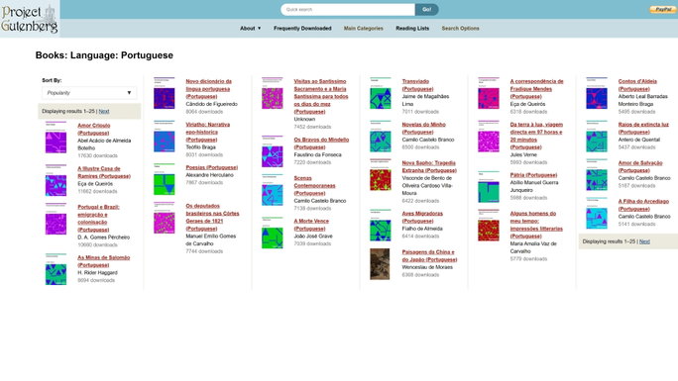Screen dimensions: 678x381
Task: Open Search Options menu item
Action: [x=460, y=29]
